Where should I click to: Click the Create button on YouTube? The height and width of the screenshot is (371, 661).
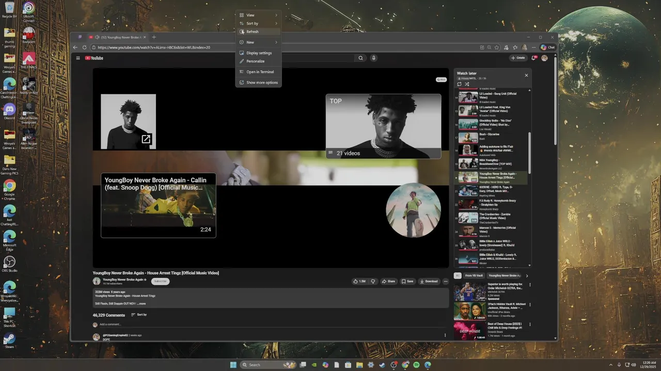point(518,58)
